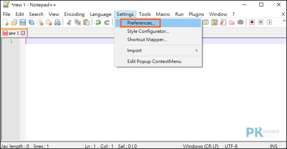Close the new 1 tab
Image resolution: width=287 pixels, height=149 pixels.
tap(23, 33)
